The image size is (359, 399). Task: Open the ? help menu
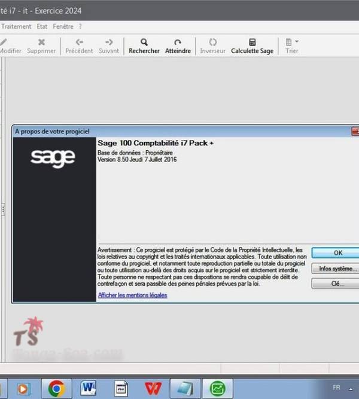pos(80,26)
